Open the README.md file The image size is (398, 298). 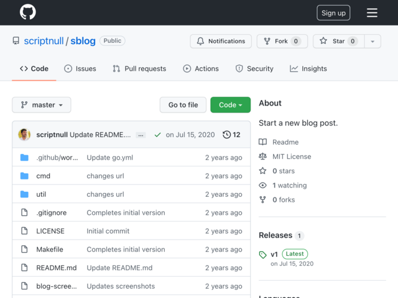tap(57, 268)
